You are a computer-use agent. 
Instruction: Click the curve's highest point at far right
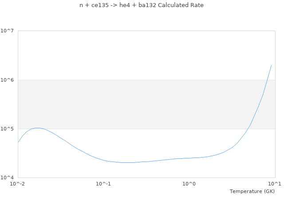coord(271,66)
